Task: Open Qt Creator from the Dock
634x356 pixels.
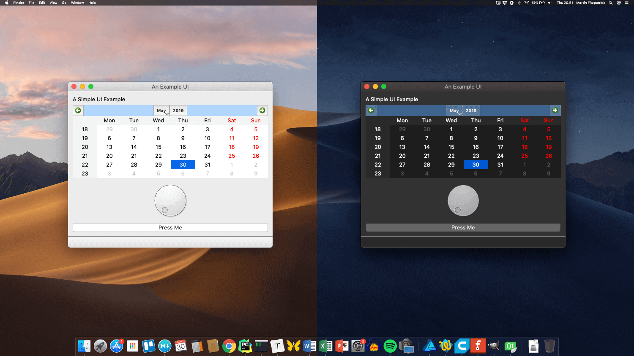Action: click(511, 346)
